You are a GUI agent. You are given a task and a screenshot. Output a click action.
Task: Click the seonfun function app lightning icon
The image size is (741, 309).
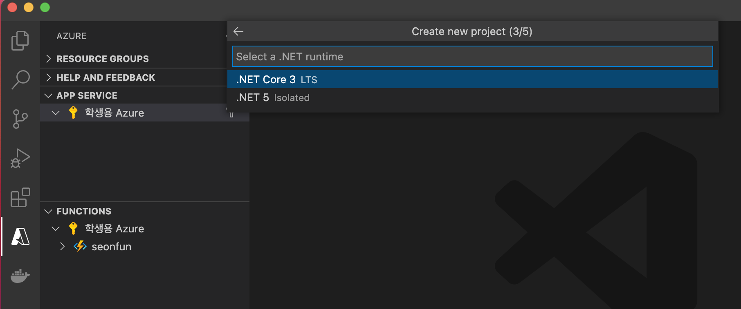coord(80,246)
